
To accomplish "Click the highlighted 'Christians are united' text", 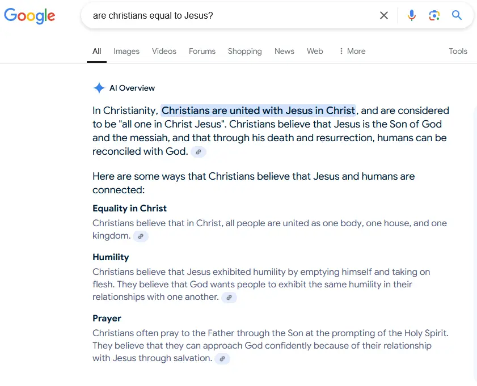I will pos(258,111).
